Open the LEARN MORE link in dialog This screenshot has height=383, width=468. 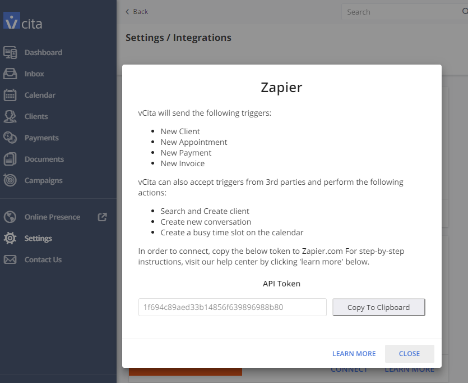click(x=354, y=354)
